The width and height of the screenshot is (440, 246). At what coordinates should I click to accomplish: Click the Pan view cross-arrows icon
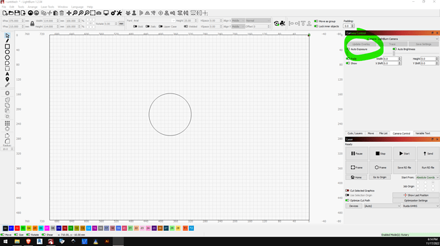click(x=69, y=13)
